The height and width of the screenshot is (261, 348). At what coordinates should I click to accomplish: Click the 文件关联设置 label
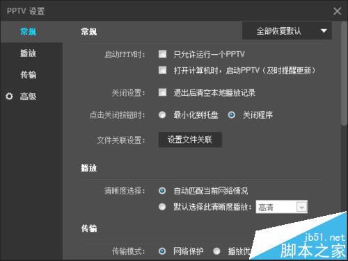[x=121, y=140]
